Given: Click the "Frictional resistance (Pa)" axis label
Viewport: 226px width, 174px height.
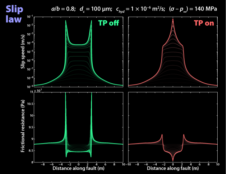Looking at the screenshot, I should tap(22, 127).
